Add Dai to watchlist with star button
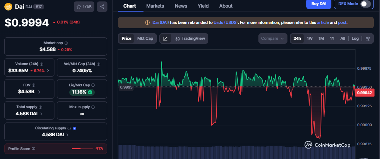Screen dimensions: 380x159 (x=84, y=7)
